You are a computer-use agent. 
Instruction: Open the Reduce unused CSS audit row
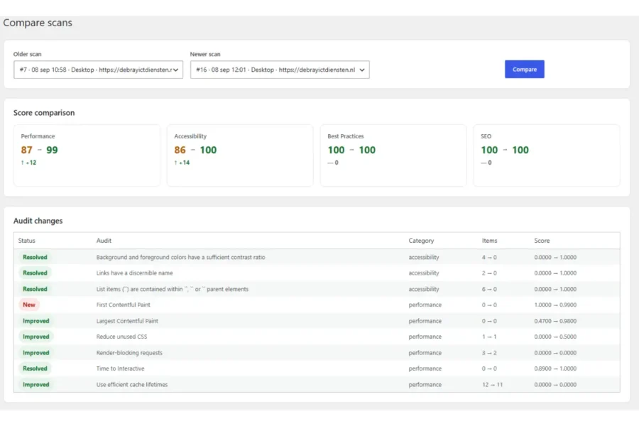317,337
